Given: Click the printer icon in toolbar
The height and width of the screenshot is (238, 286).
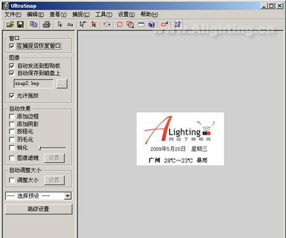Looking at the screenshot, I should (x=46, y=25).
